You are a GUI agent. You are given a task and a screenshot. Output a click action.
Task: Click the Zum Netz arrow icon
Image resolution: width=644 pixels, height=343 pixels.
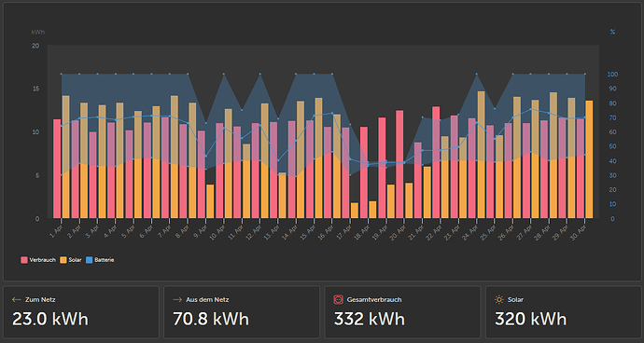(17, 300)
